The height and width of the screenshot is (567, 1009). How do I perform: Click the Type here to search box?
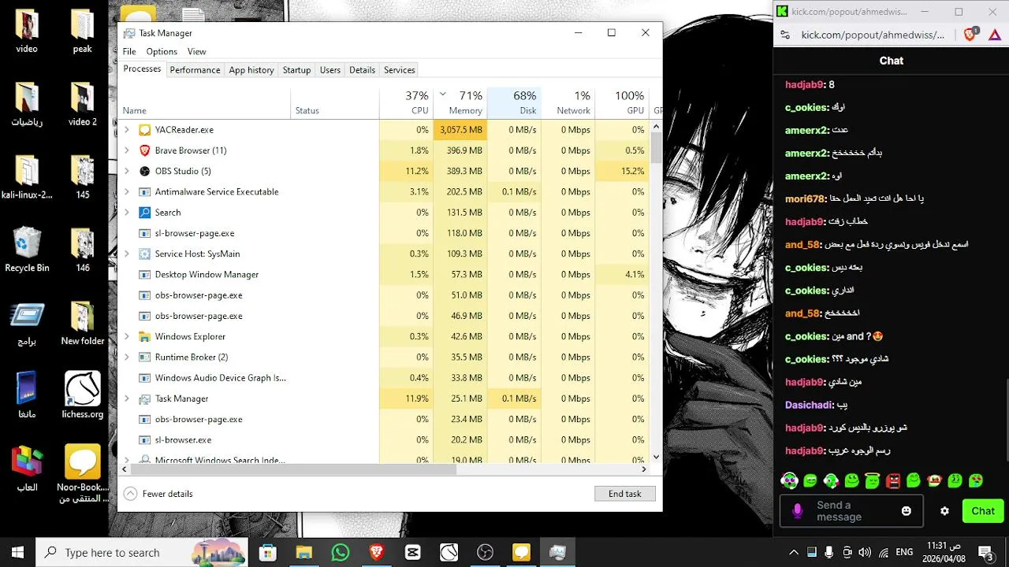tap(142, 552)
